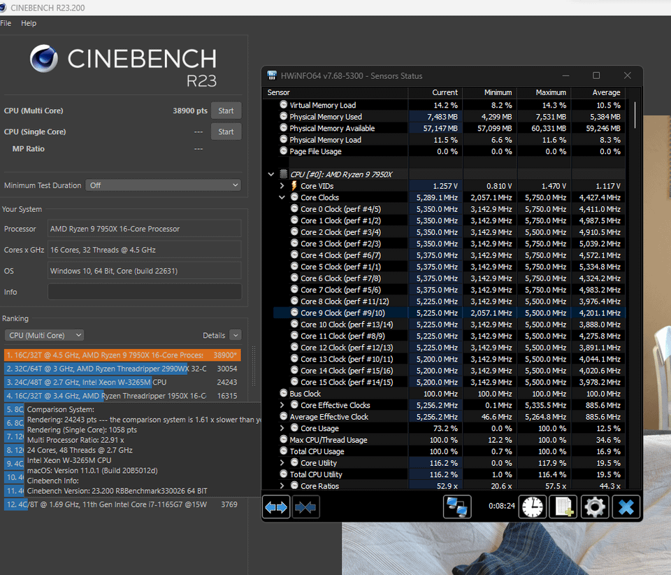
Task: Reset sensor timer via clock icon
Action: point(533,507)
